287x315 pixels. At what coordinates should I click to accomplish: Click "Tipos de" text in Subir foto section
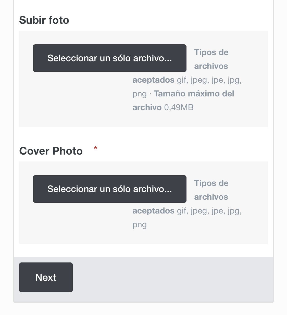[x=211, y=52]
